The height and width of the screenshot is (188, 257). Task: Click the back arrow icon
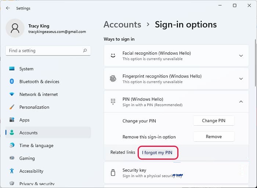click(x=8, y=8)
